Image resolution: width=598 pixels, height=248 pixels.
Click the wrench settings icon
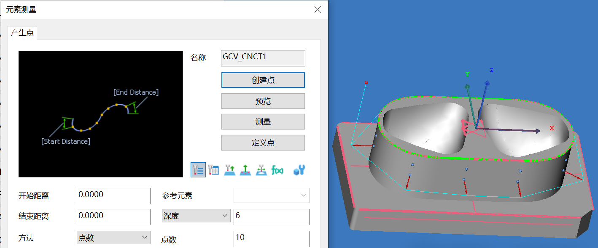[x=298, y=169]
